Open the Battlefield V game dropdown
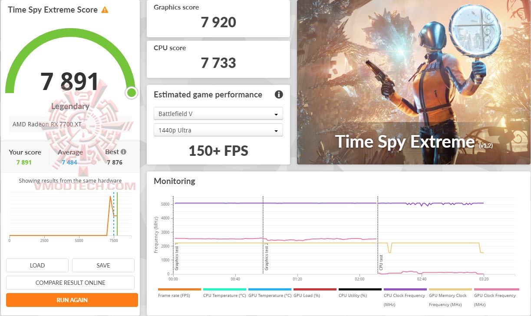Viewport: 531px width, 316px height. 218,114
